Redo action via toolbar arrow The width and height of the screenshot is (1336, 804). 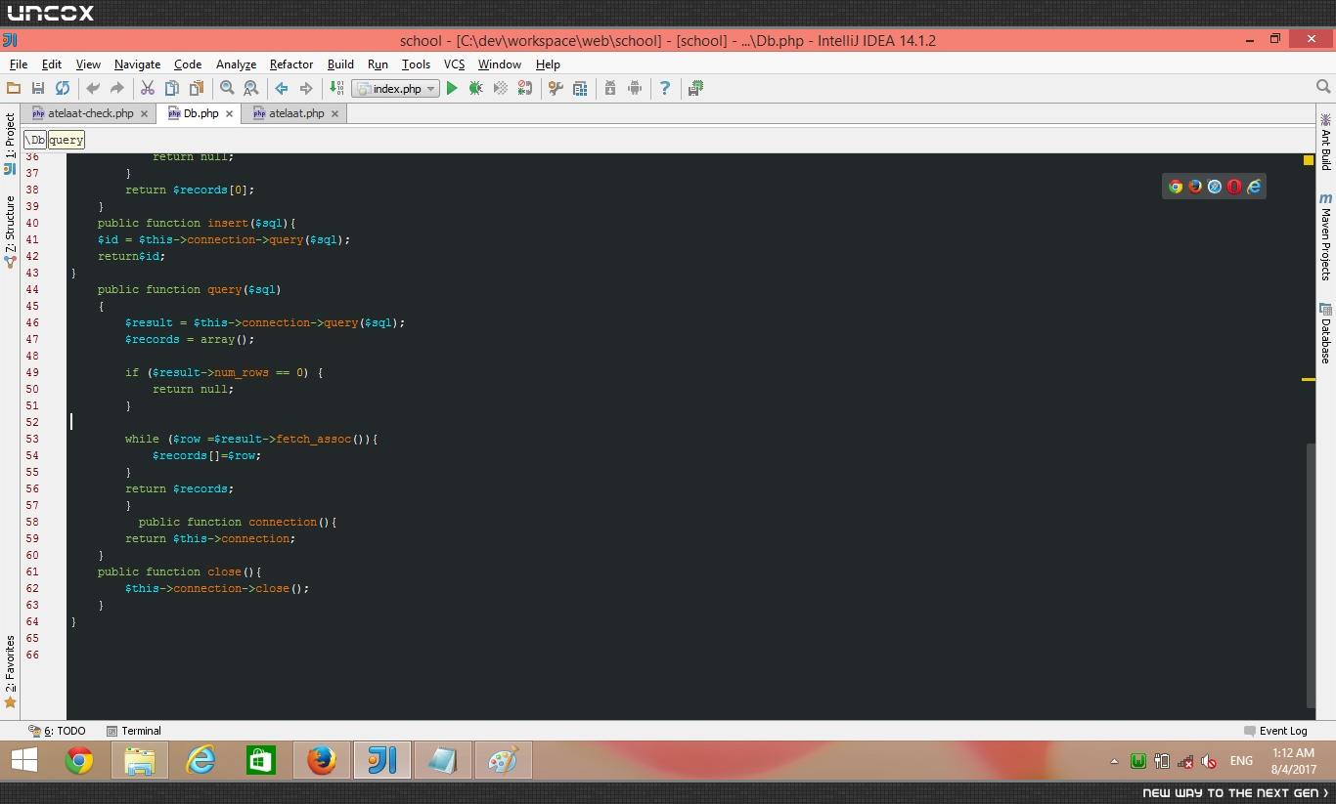pos(117,88)
